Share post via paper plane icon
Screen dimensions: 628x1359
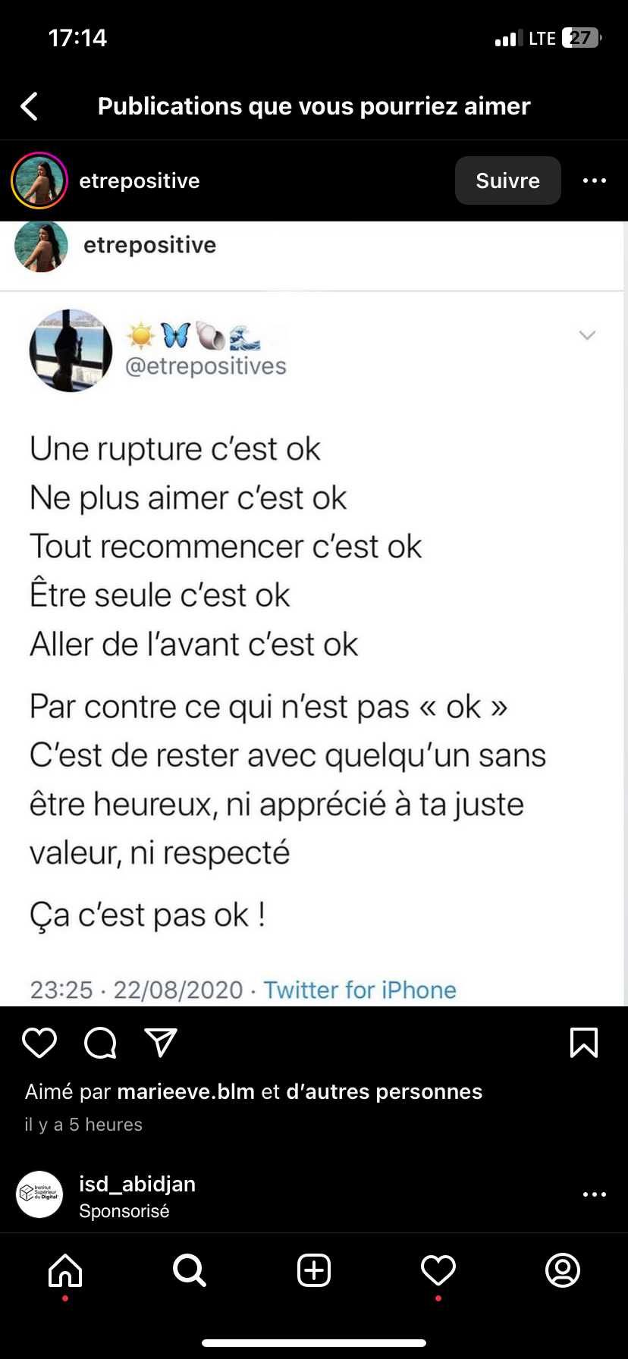click(x=161, y=1044)
